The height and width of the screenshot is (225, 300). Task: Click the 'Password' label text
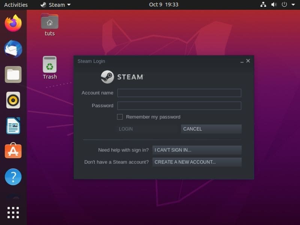102,106
